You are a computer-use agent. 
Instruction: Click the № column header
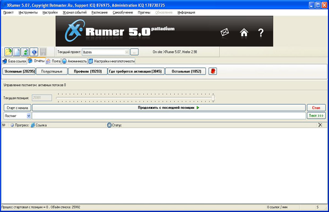(4, 125)
